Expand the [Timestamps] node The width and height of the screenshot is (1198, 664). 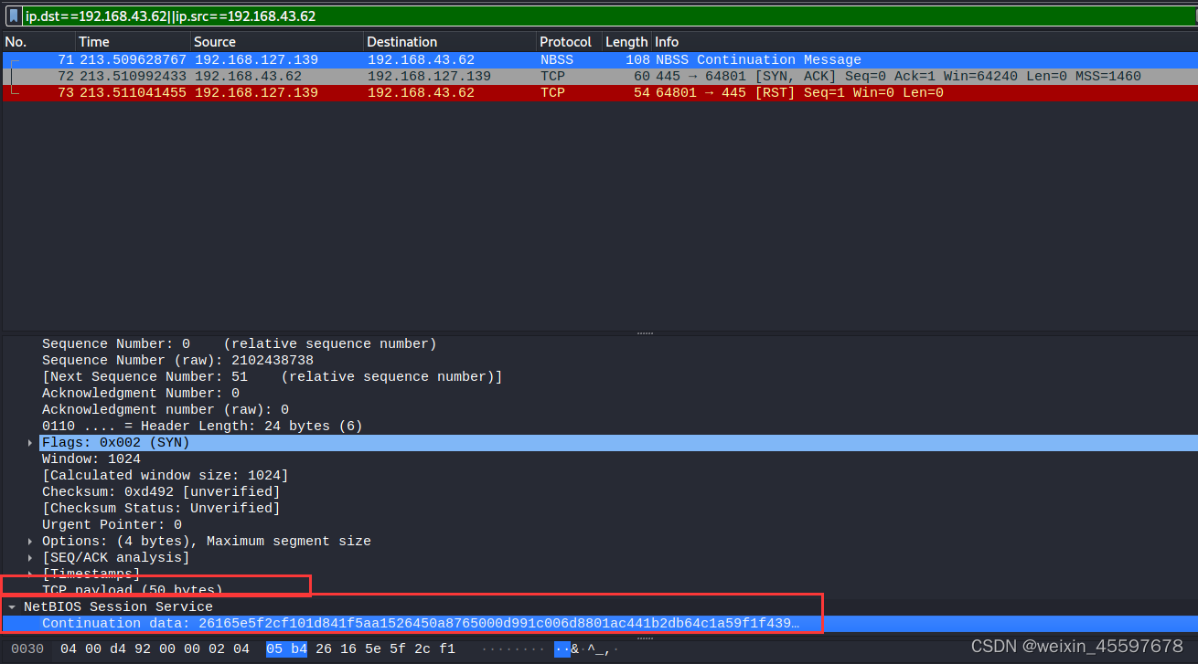pyautogui.click(x=31, y=574)
